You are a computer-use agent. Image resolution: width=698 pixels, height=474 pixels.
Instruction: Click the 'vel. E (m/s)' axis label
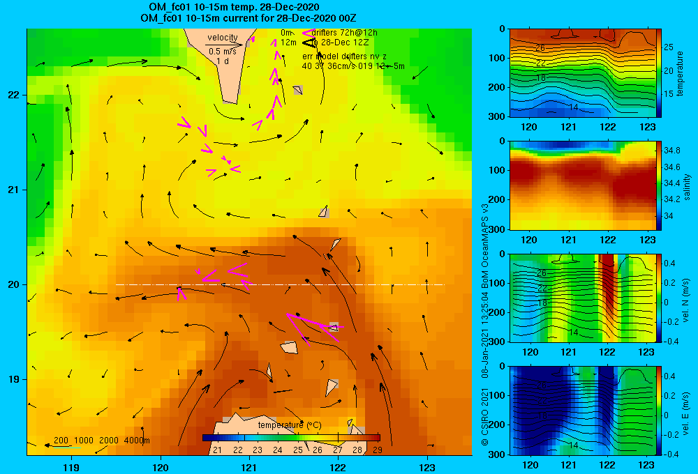click(686, 413)
